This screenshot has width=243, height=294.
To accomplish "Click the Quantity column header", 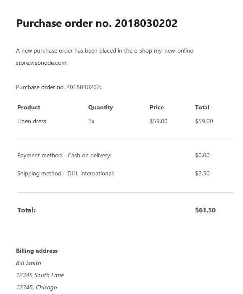I will pyautogui.click(x=100, y=107).
